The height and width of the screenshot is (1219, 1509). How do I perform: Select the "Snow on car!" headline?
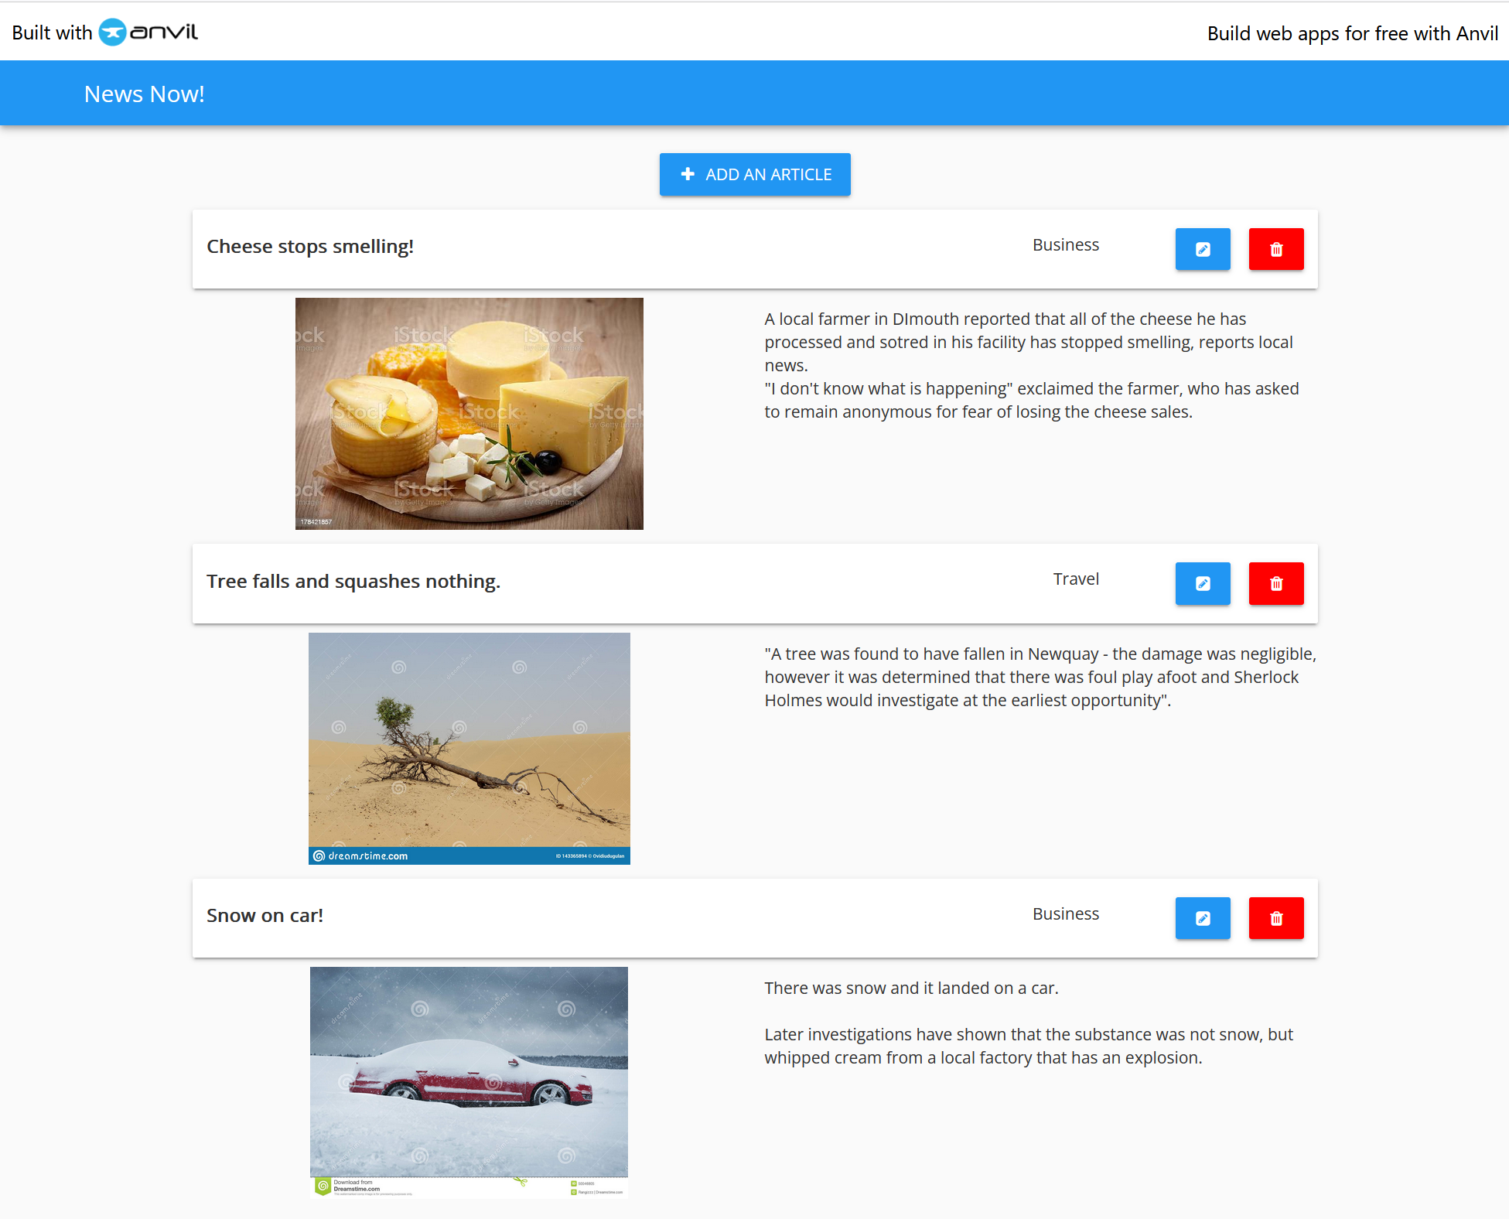pos(265,915)
